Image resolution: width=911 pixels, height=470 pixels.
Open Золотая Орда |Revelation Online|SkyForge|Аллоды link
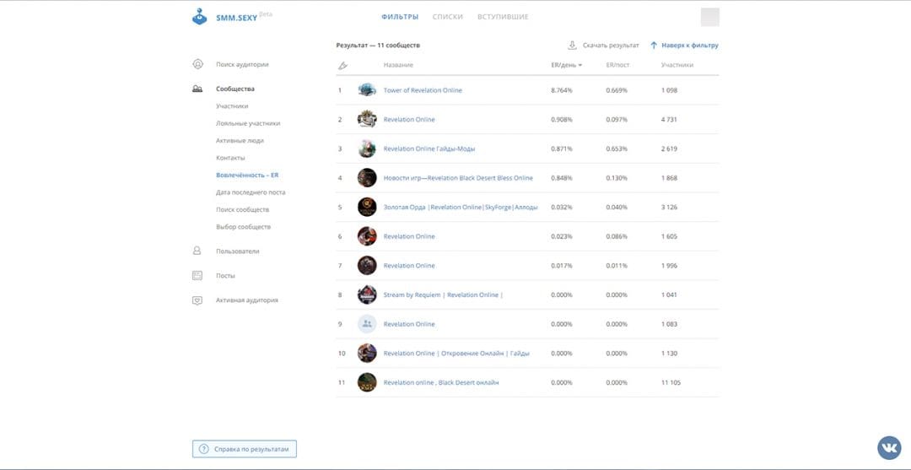461,207
